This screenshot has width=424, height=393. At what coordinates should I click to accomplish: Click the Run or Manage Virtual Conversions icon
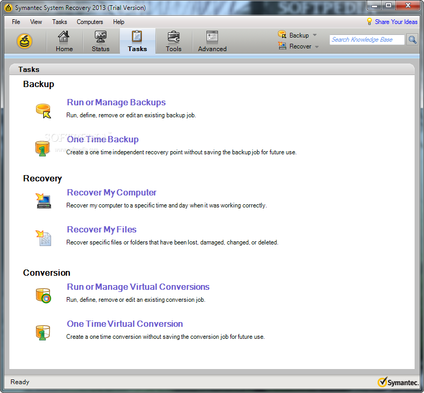43,296
